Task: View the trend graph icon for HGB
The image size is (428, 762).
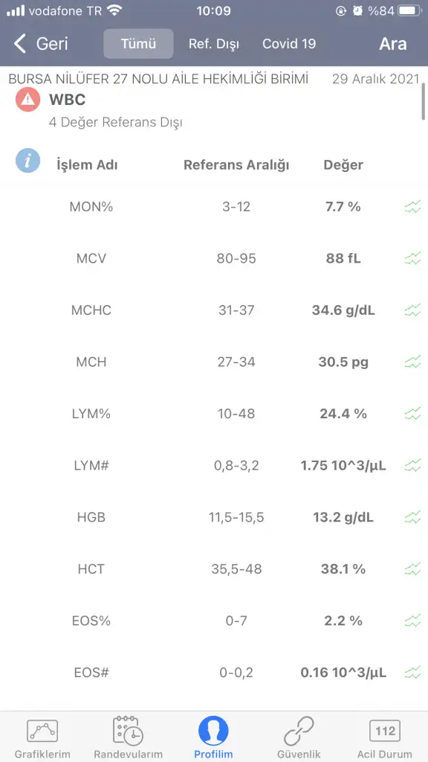Action: [x=412, y=518]
